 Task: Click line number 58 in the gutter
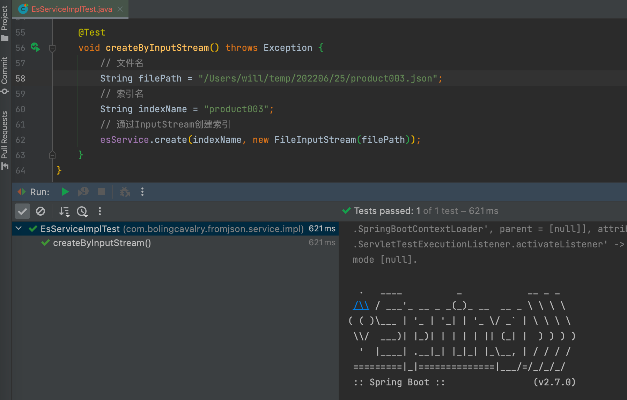click(20, 78)
